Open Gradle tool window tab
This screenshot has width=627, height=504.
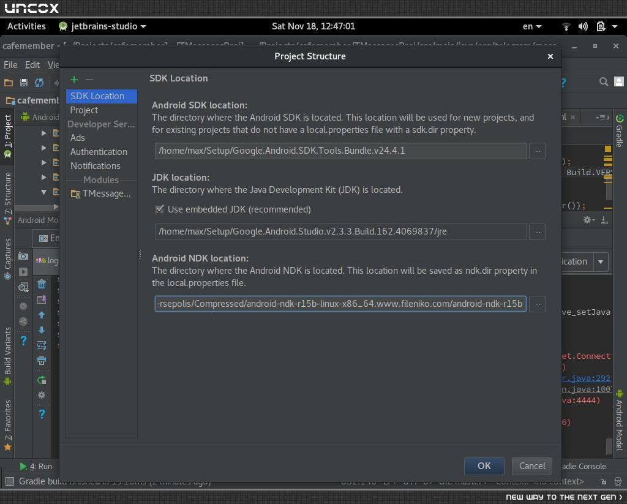point(620,131)
